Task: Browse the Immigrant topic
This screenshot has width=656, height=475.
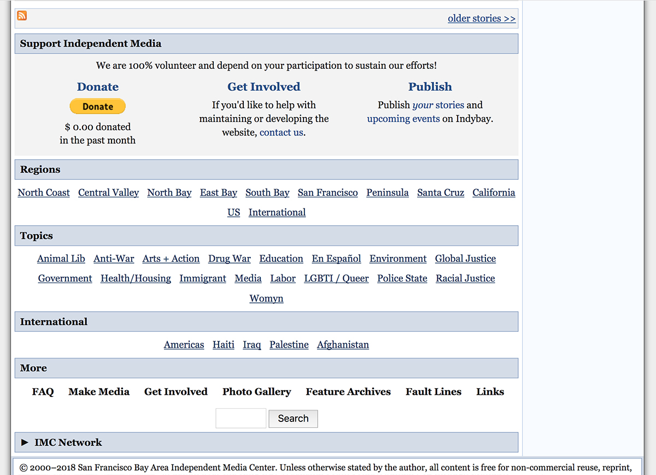Action: pyautogui.click(x=203, y=278)
